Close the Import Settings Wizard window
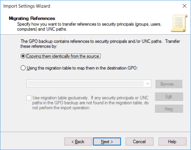 (185, 6)
